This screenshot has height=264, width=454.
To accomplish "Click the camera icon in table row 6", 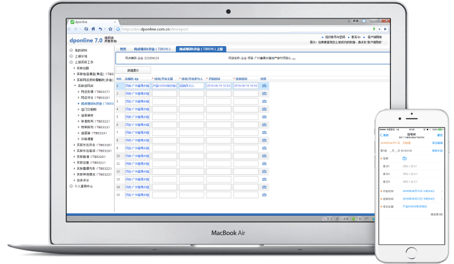I will [x=264, y=125].
